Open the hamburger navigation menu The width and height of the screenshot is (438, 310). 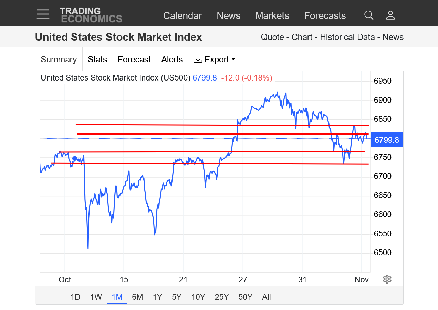pyautogui.click(x=43, y=14)
